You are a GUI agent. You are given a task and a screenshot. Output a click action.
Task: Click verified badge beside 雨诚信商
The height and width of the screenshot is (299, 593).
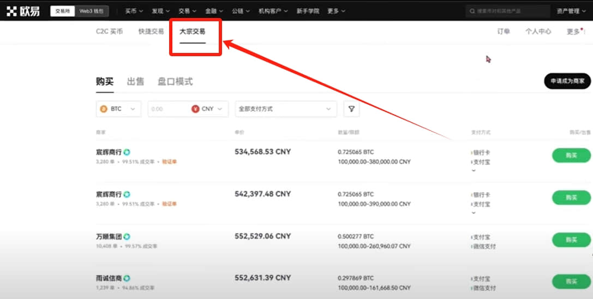tap(127, 278)
